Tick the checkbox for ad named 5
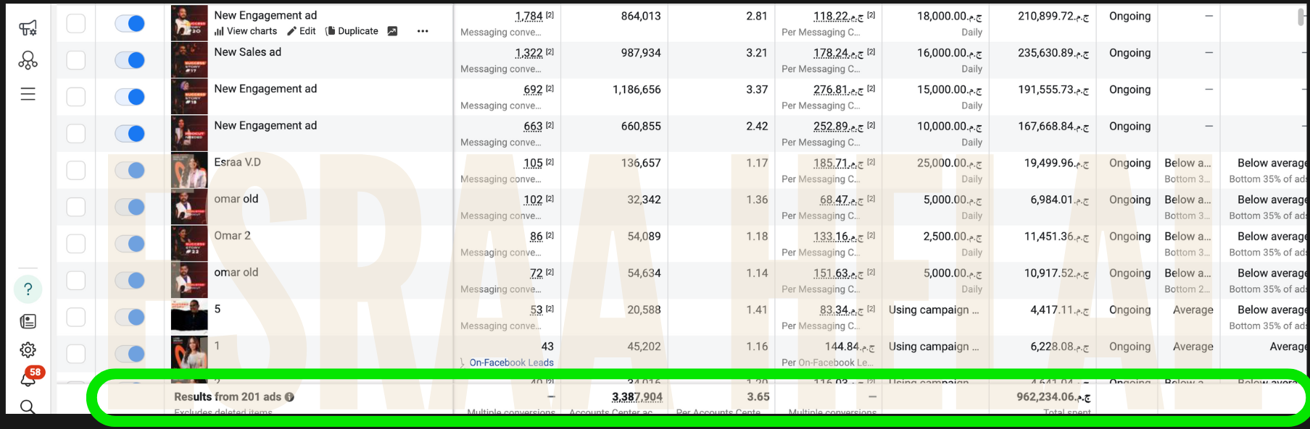Viewport: 1310px width, 429px height. pyautogui.click(x=76, y=317)
